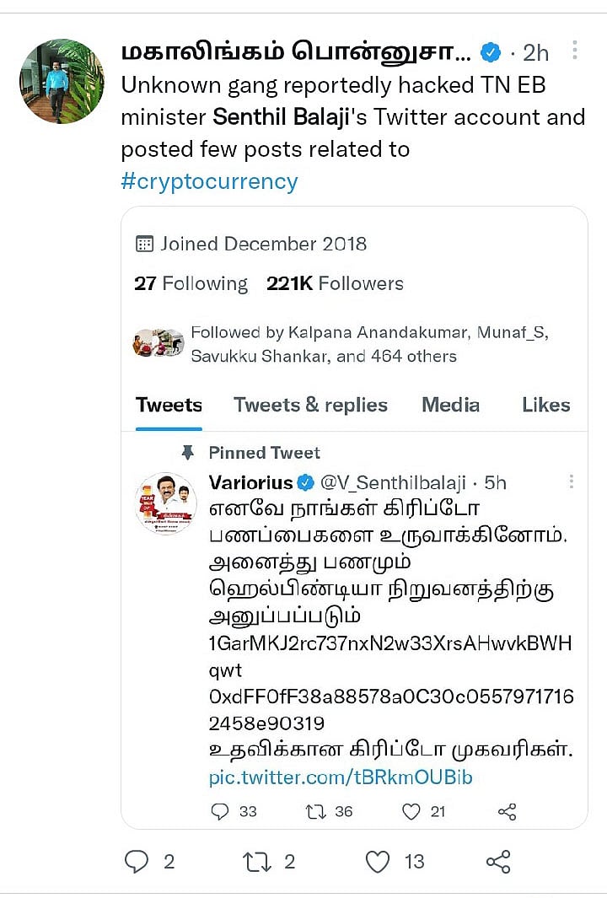The height and width of the screenshot is (898, 607).
Task: Reply to the outer tweet
Action: click(x=137, y=861)
